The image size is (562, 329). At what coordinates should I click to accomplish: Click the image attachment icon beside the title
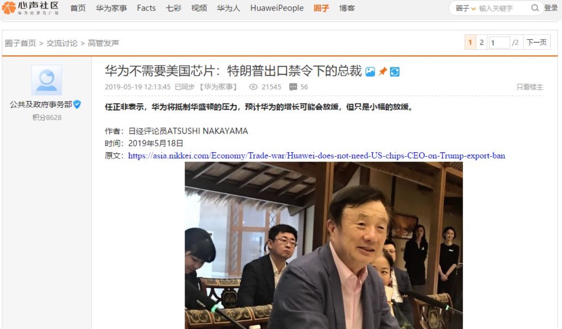pos(370,72)
